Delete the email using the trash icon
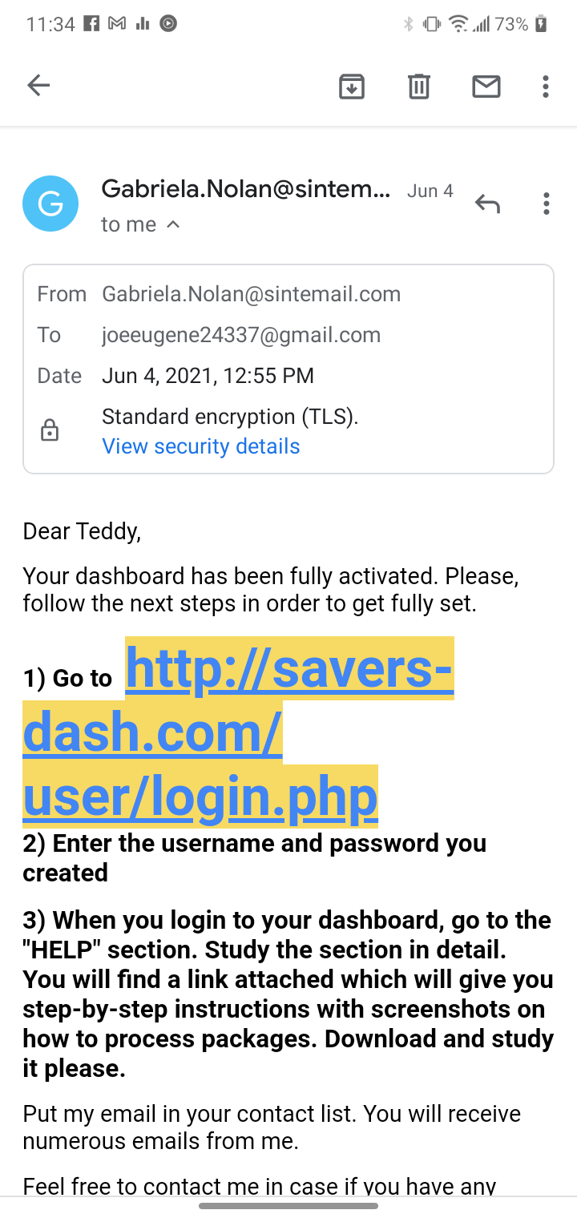Viewport: 577px width, 1218px height. tap(419, 86)
